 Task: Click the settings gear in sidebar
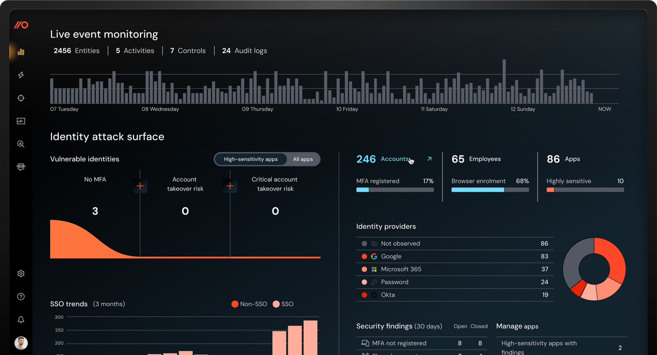coord(21,274)
